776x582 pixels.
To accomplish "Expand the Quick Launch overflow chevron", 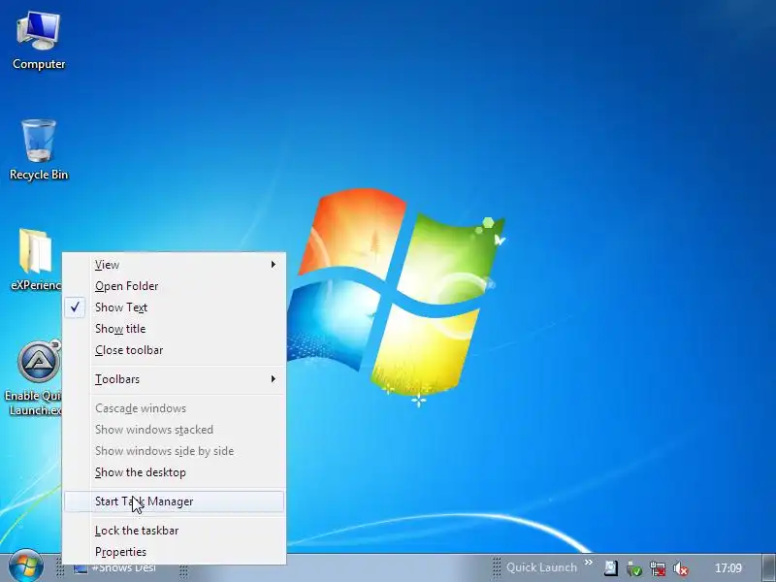I will coord(589,563).
